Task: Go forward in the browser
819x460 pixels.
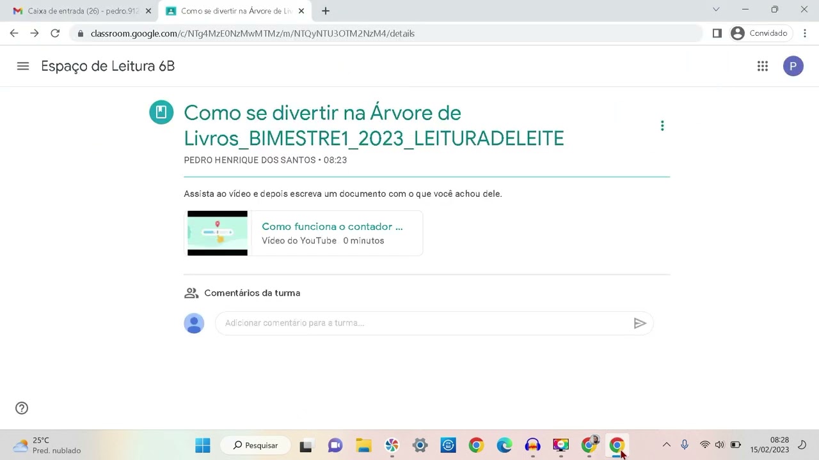Action: 35,33
